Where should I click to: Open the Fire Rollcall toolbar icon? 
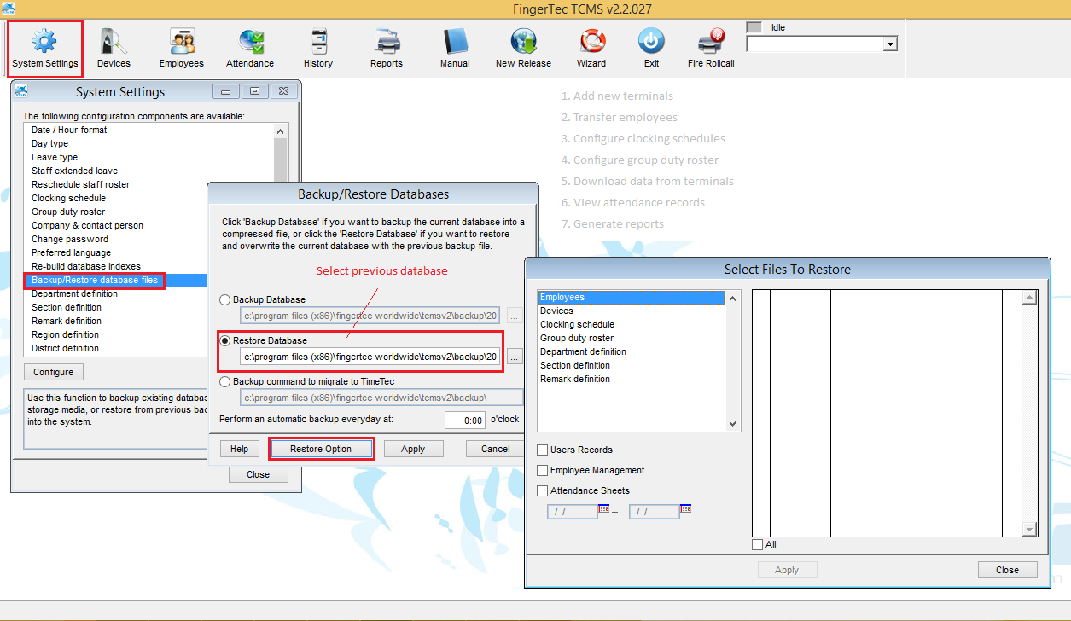coord(711,48)
